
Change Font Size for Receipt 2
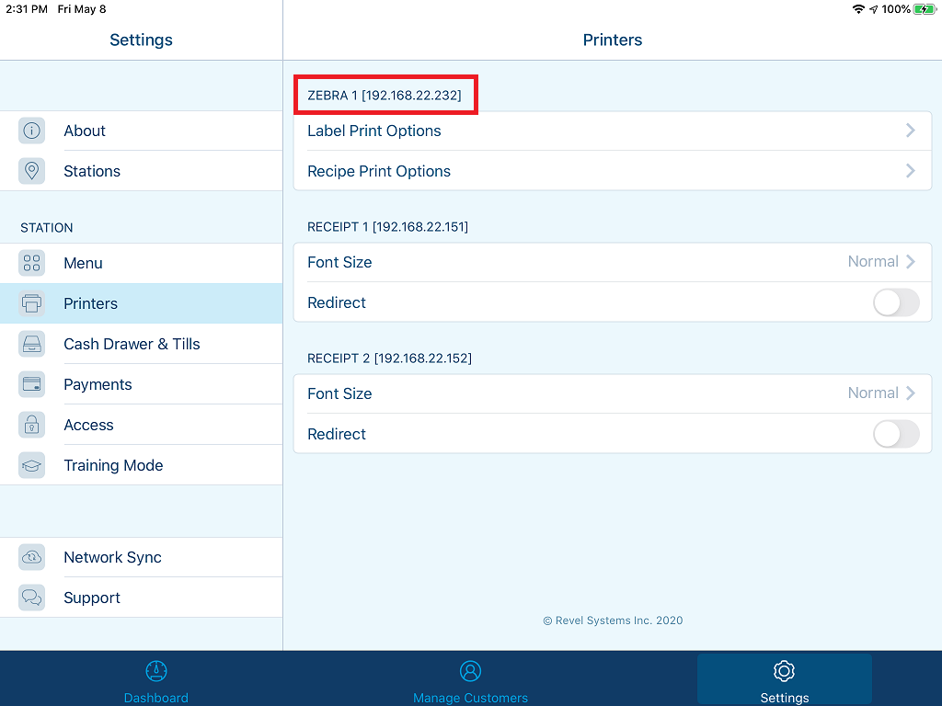coord(612,393)
